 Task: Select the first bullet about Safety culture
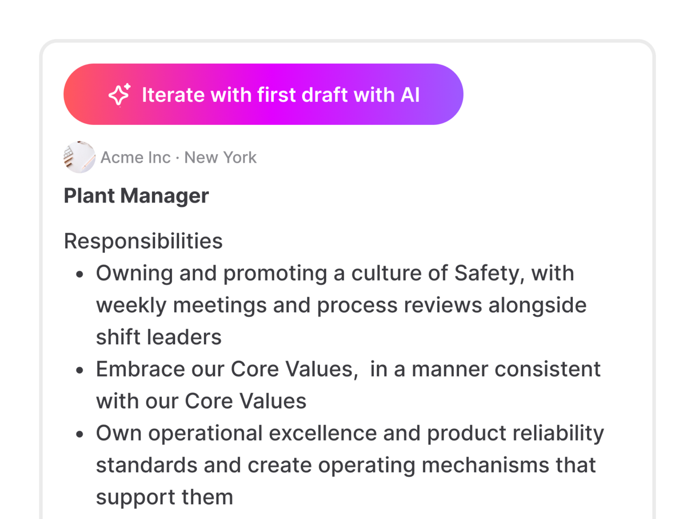(335, 304)
